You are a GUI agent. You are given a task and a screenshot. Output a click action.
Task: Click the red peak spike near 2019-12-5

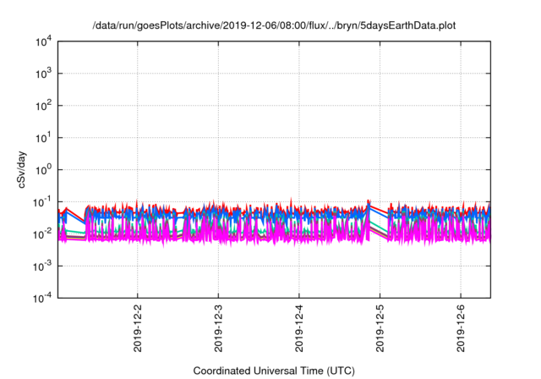point(369,201)
